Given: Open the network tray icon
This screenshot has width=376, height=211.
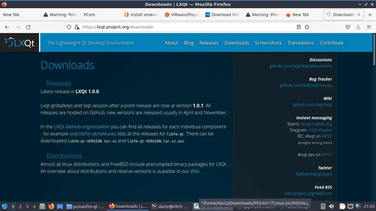Looking at the screenshot, I should coord(350,206).
